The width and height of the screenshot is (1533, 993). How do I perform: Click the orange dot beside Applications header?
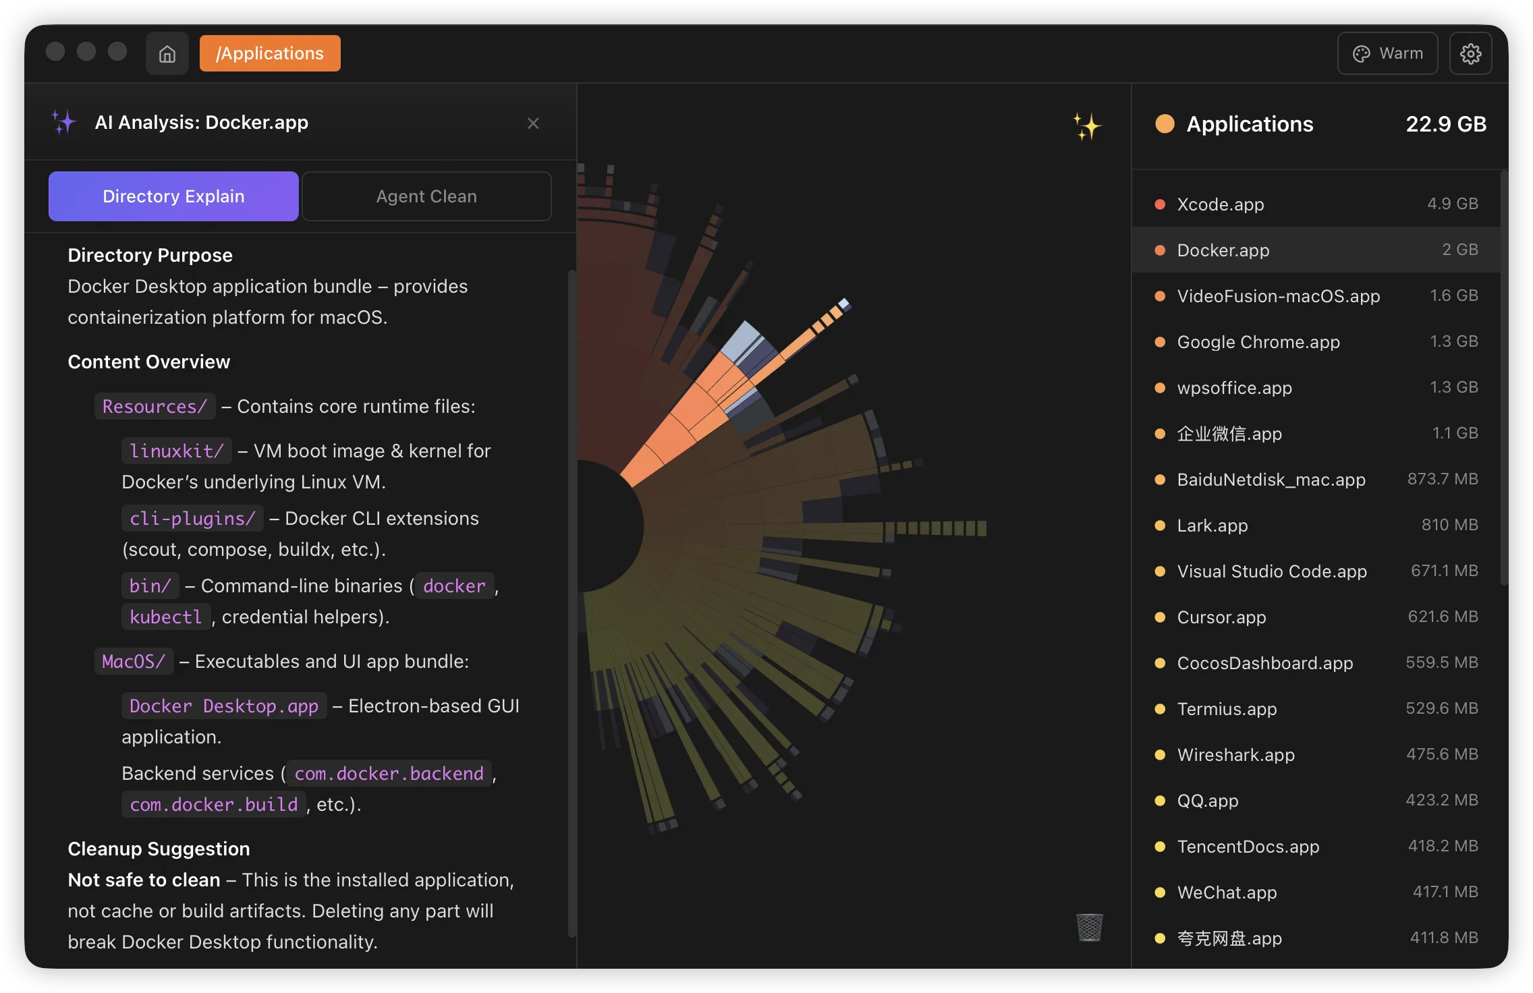pyautogui.click(x=1165, y=124)
